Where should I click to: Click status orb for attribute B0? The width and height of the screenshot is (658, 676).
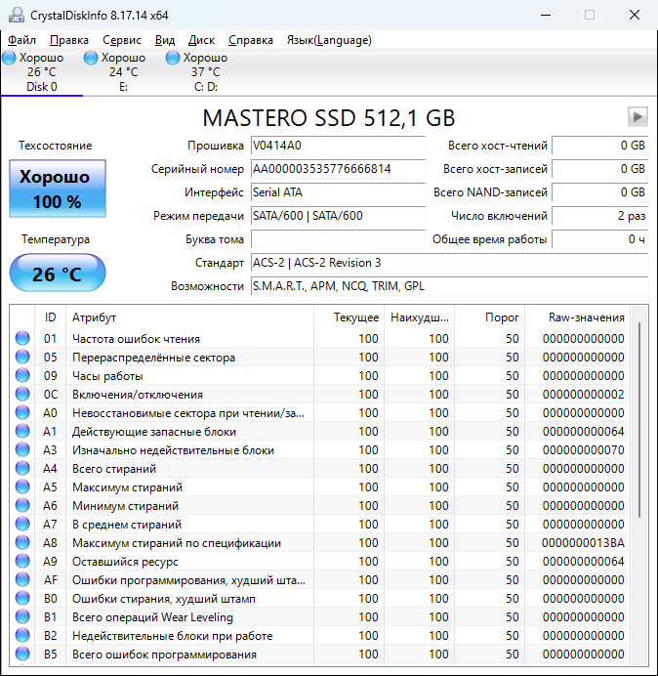click(22, 598)
